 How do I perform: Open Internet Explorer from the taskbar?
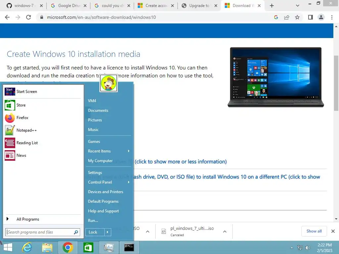point(27,247)
